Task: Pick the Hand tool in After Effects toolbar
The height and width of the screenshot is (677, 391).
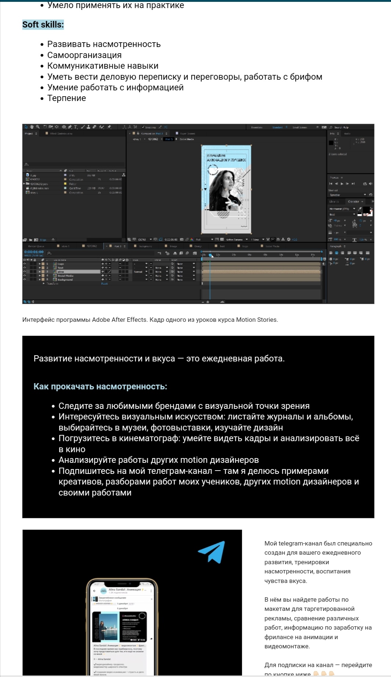Action: (32, 127)
